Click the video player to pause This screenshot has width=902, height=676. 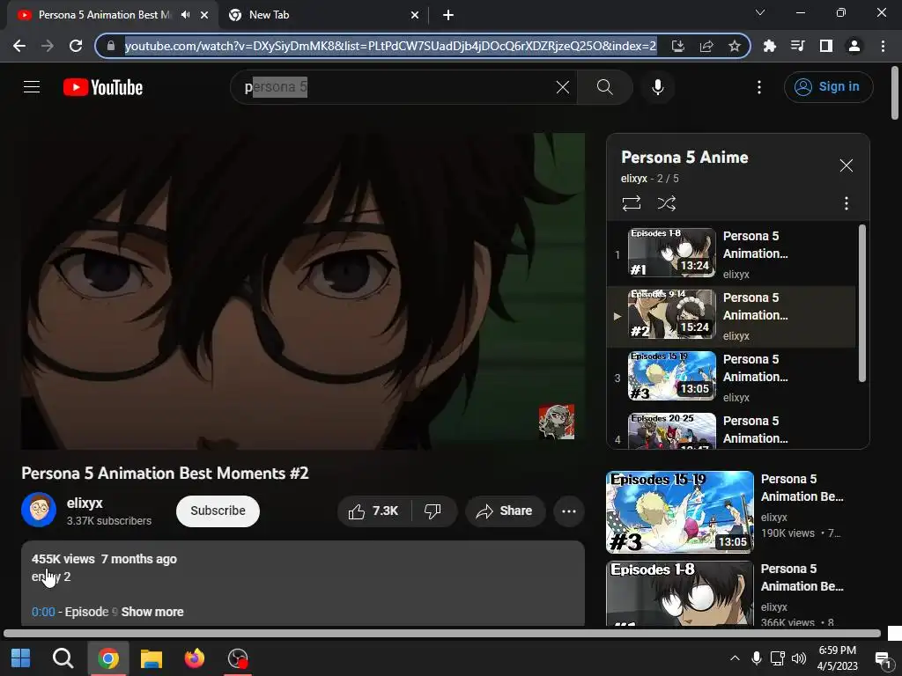[x=303, y=290]
